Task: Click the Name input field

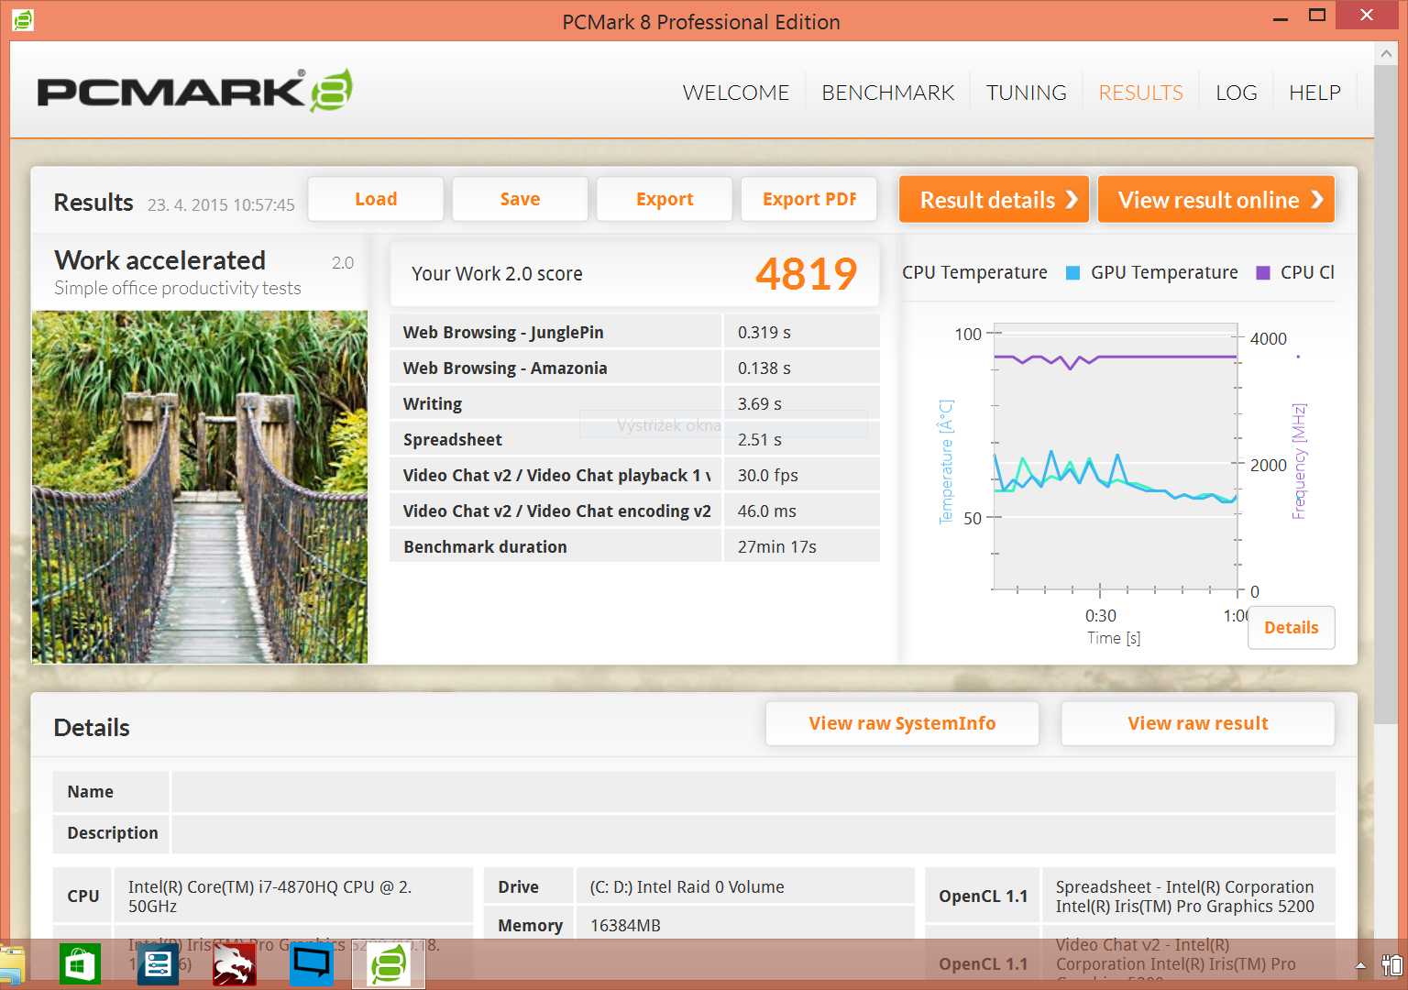Action: [753, 791]
